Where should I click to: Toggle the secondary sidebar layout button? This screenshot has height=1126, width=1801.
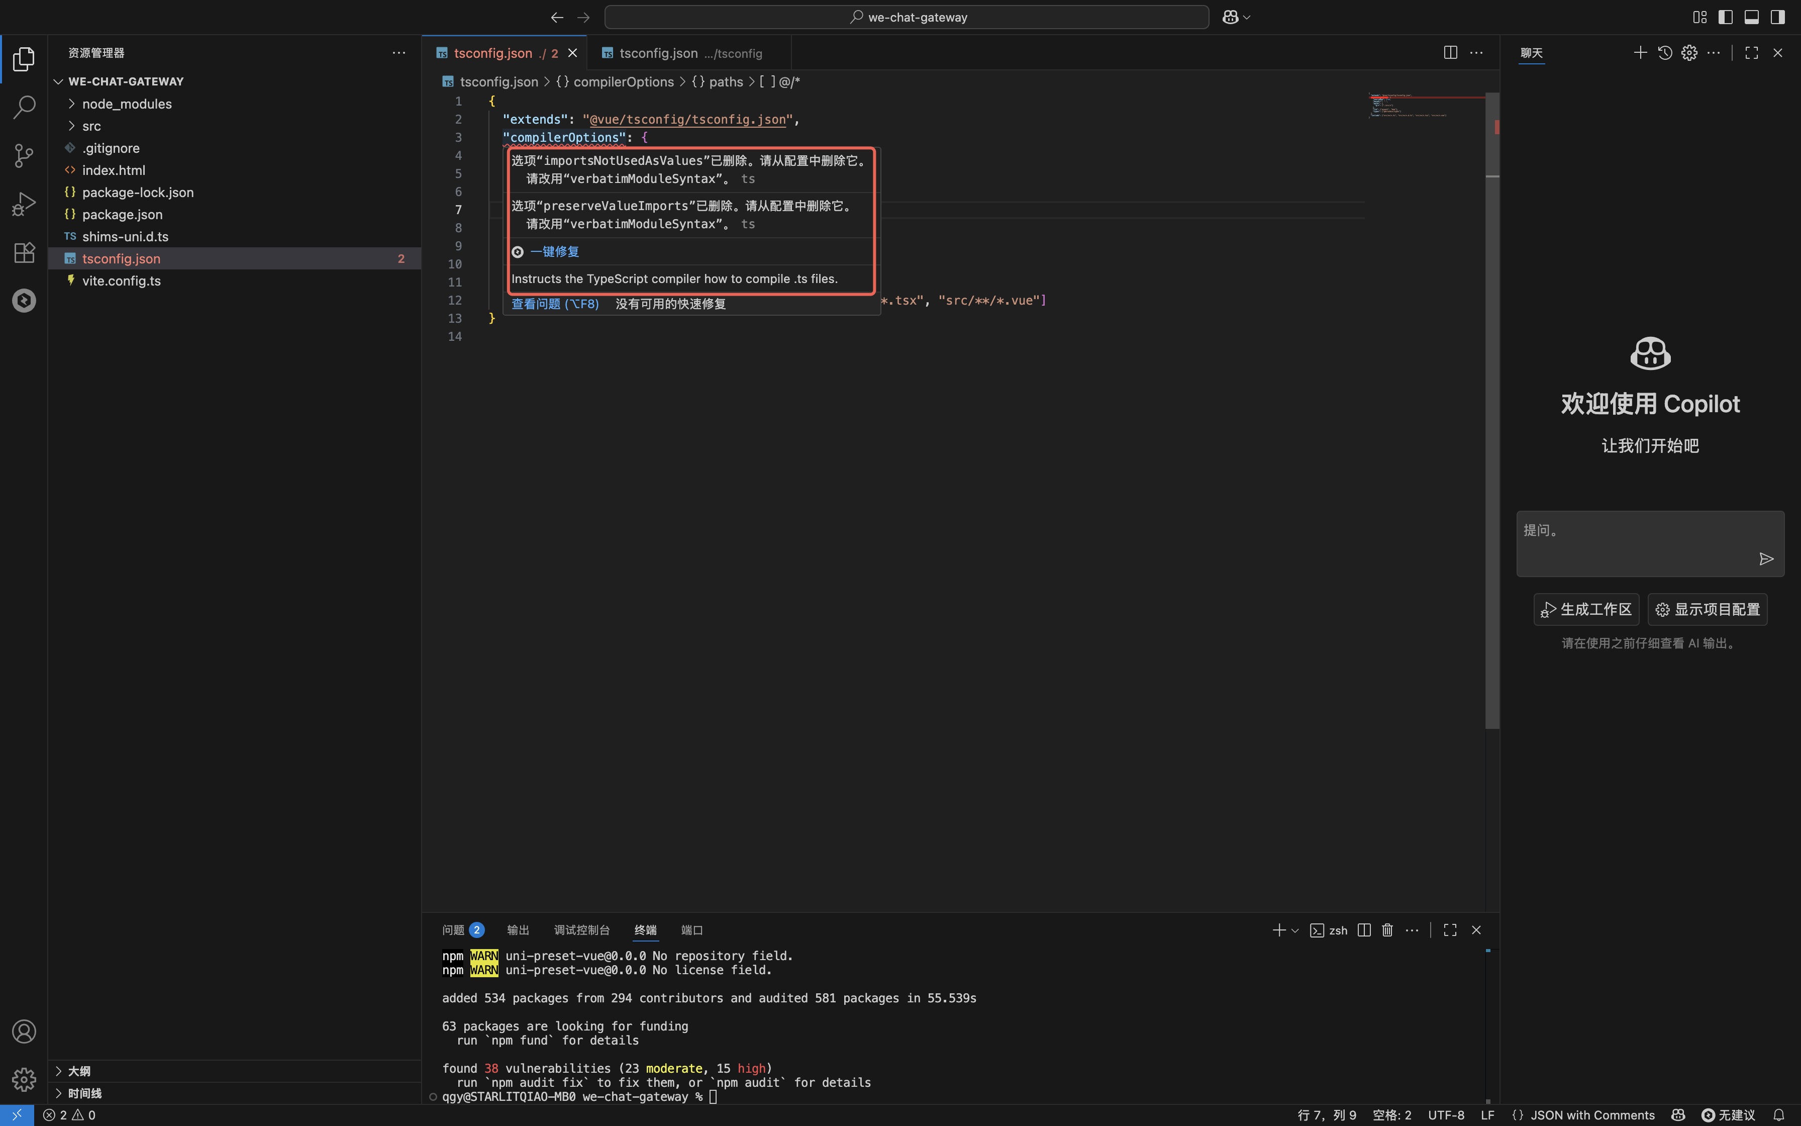pos(1777,17)
